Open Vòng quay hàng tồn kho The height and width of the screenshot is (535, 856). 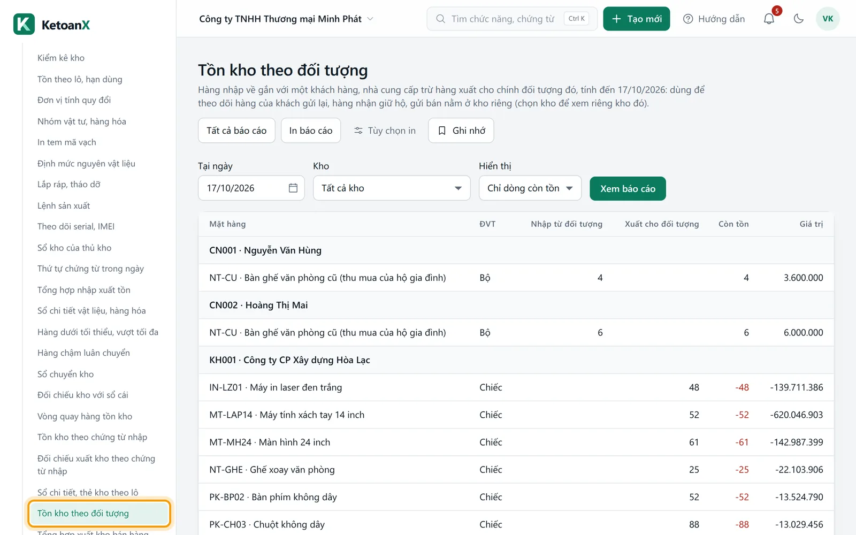(85, 416)
